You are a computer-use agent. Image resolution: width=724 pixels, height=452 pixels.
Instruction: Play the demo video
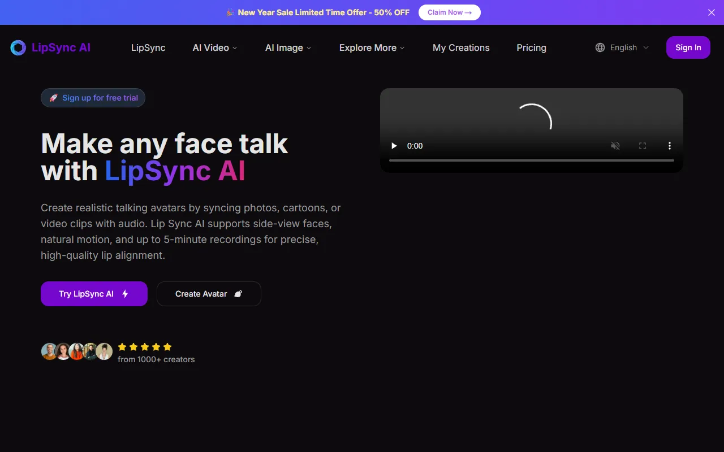pos(394,146)
